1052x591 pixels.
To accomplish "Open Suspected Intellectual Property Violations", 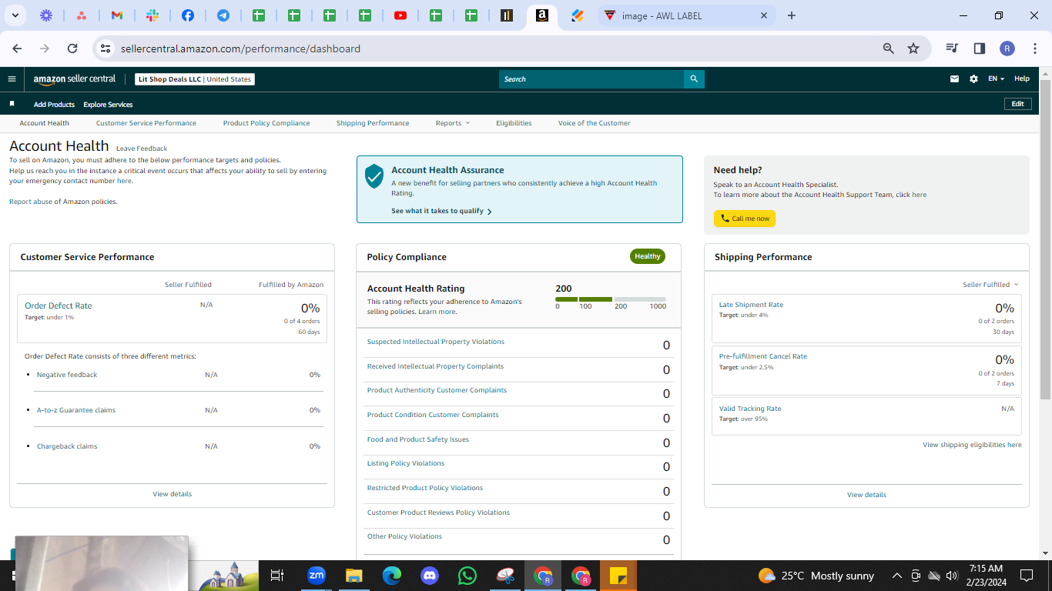I will pos(436,342).
